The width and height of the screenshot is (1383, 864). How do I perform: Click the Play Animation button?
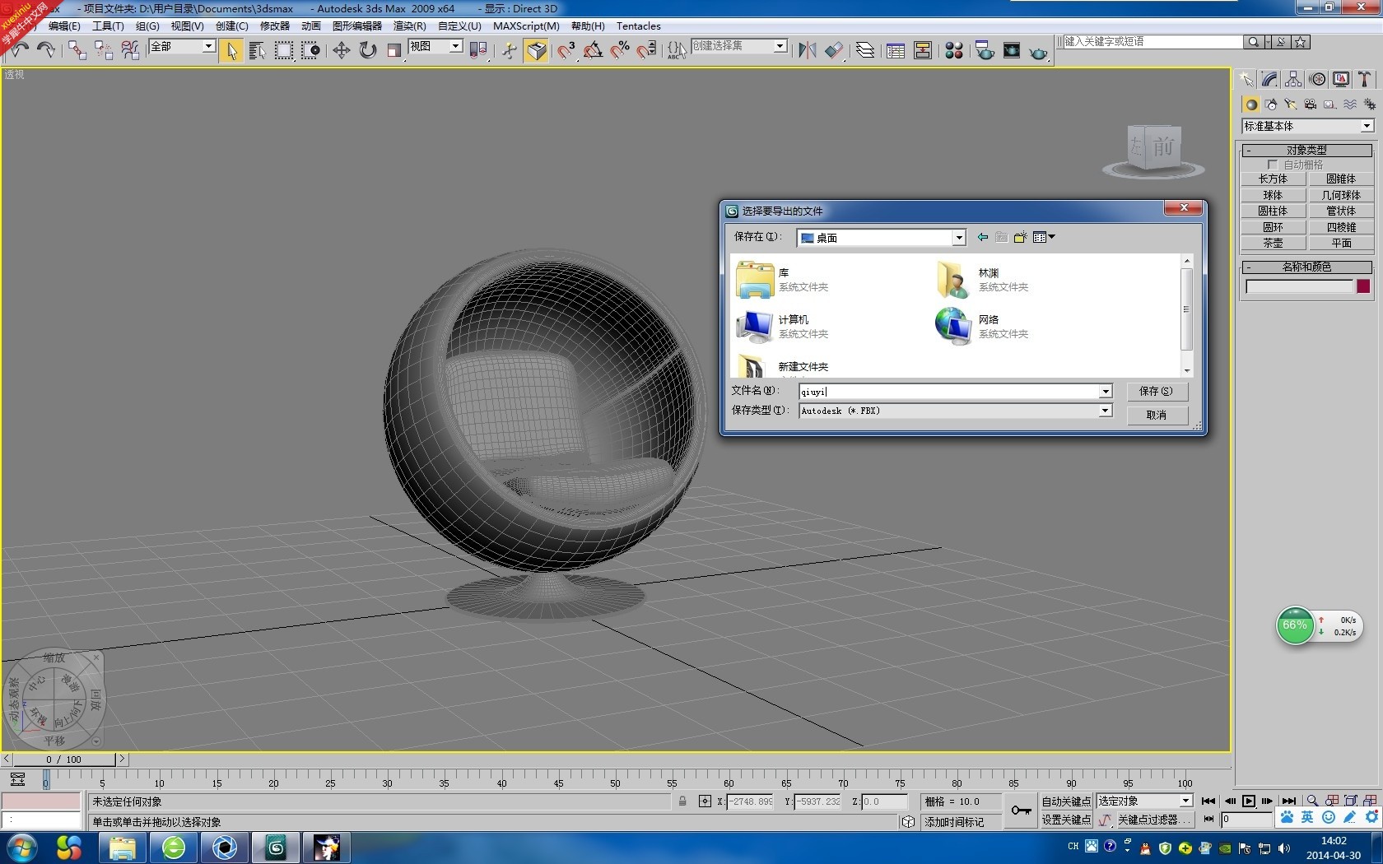(x=1249, y=801)
